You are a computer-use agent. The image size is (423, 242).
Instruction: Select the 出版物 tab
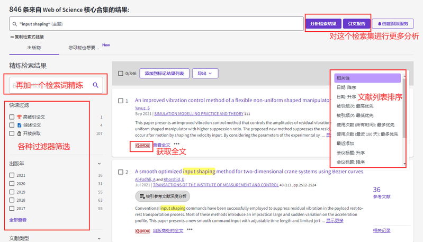(x=34, y=48)
